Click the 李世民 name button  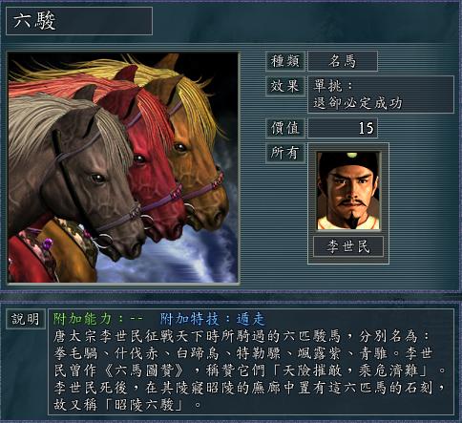tap(348, 246)
